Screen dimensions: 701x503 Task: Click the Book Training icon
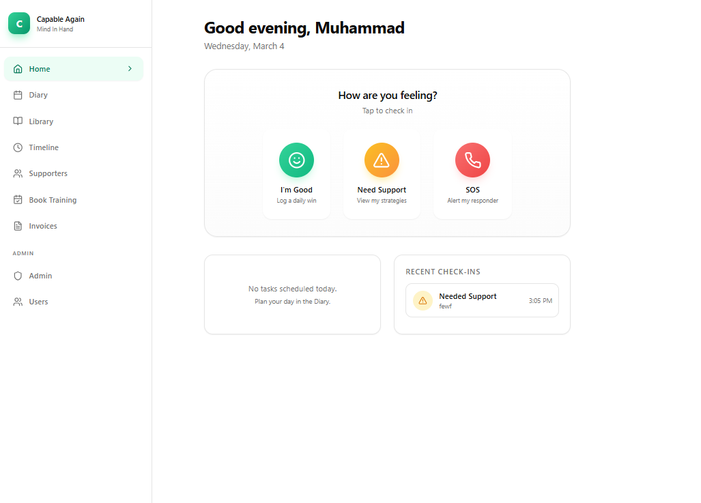[17, 199]
